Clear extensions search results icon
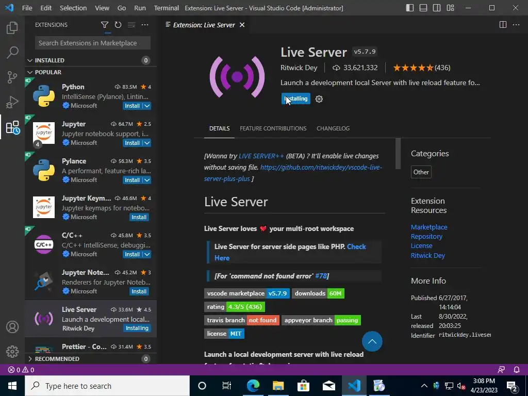 click(131, 25)
